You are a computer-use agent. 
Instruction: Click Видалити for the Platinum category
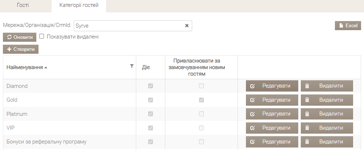327,114
